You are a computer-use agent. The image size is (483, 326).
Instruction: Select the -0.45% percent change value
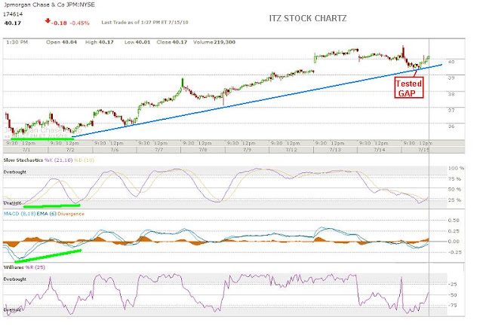tap(79, 23)
